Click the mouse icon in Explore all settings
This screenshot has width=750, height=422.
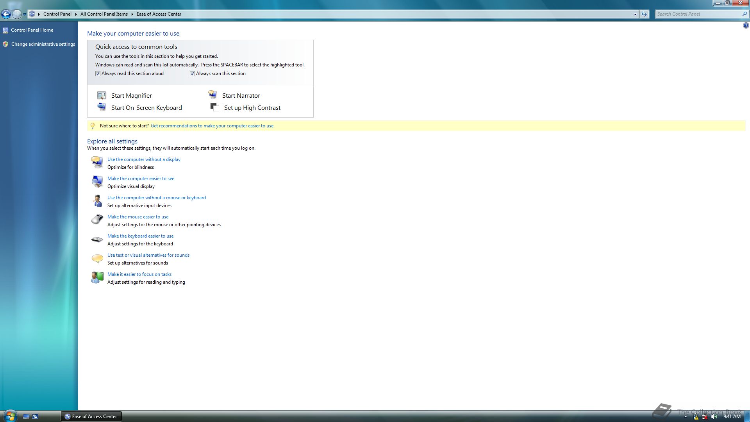click(97, 219)
